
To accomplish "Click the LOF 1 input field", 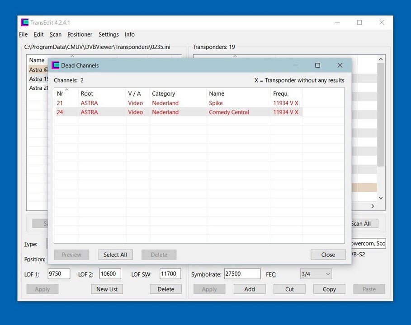I will [59, 274].
